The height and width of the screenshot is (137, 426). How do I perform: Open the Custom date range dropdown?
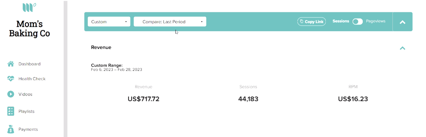pyautogui.click(x=109, y=22)
